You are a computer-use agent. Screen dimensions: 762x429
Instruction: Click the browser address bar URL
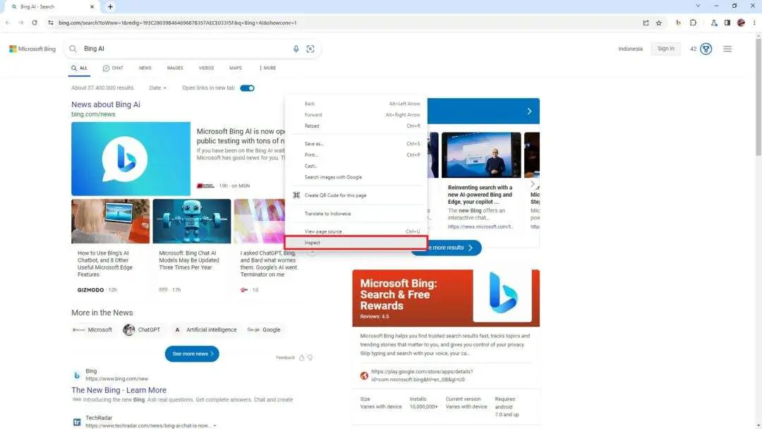(x=177, y=23)
